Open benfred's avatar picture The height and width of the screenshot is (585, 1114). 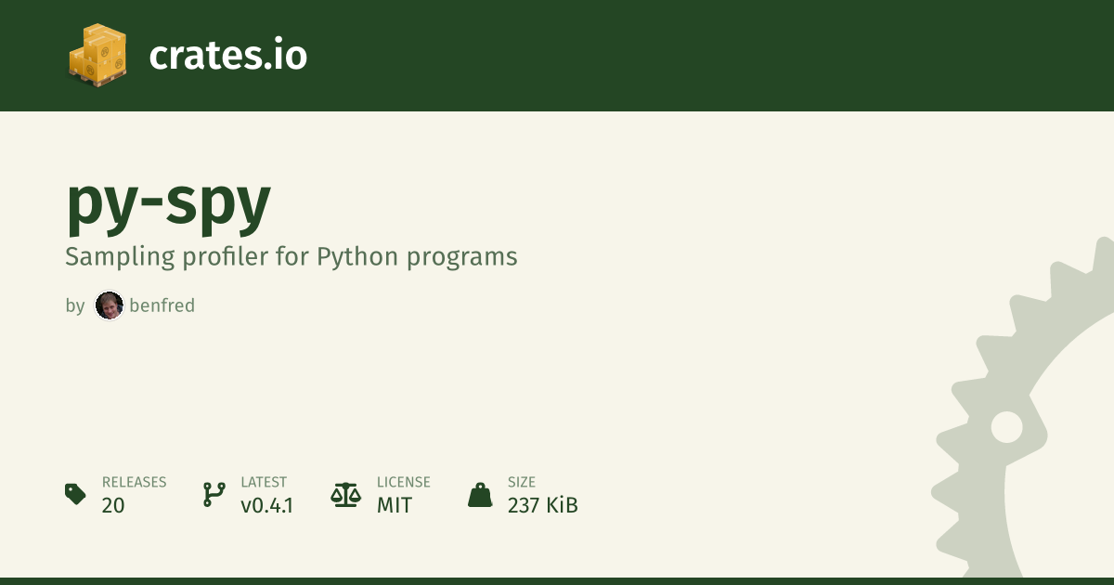click(110, 305)
